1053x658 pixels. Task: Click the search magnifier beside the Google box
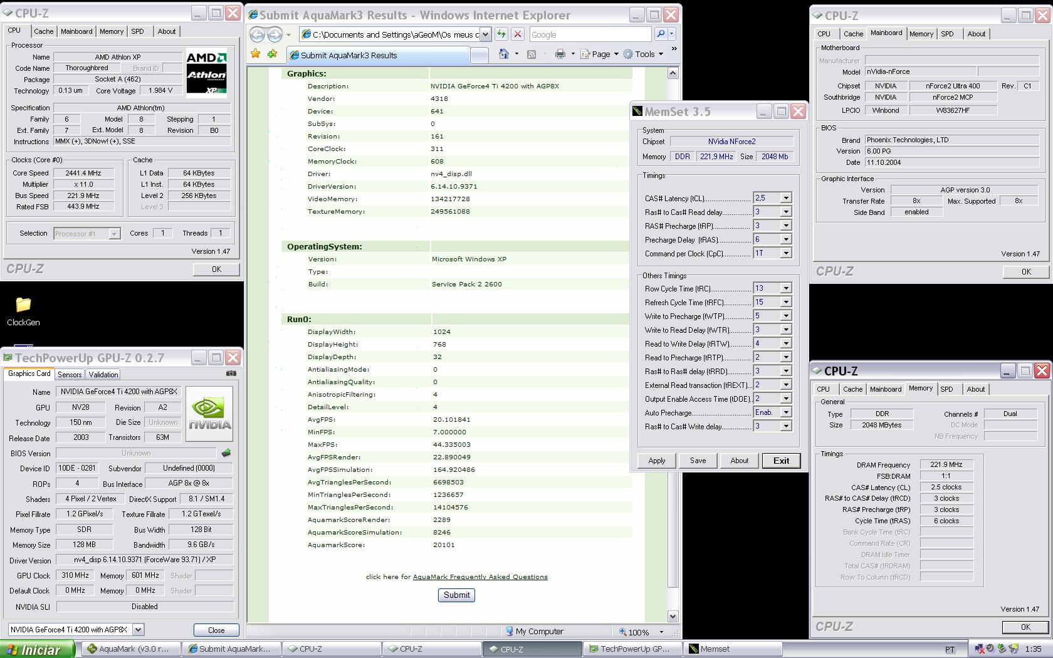[x=661, y=34]
